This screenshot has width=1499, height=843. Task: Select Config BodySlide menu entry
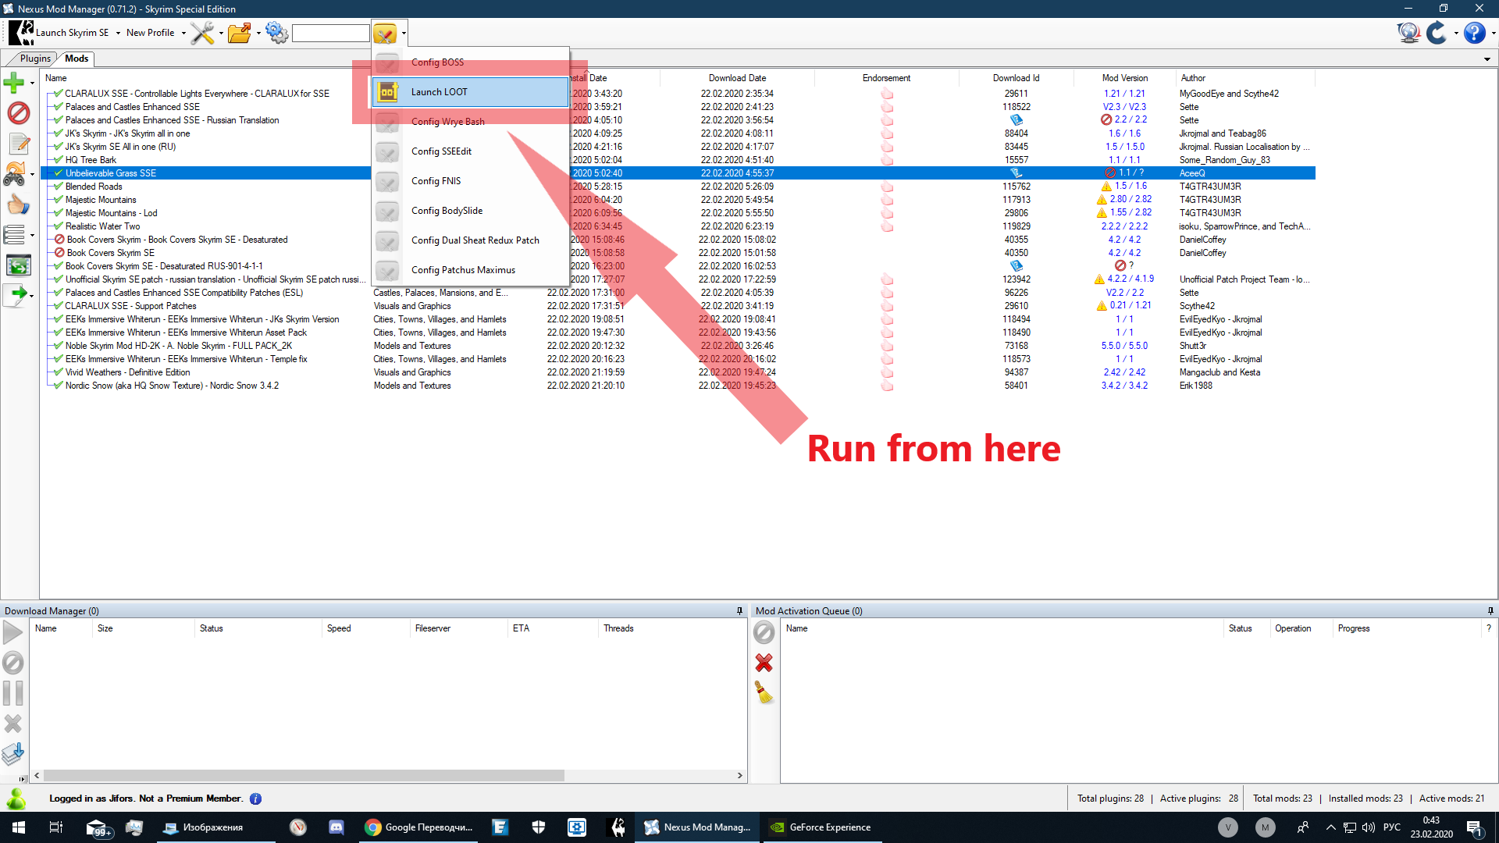[x=471, y=211]
